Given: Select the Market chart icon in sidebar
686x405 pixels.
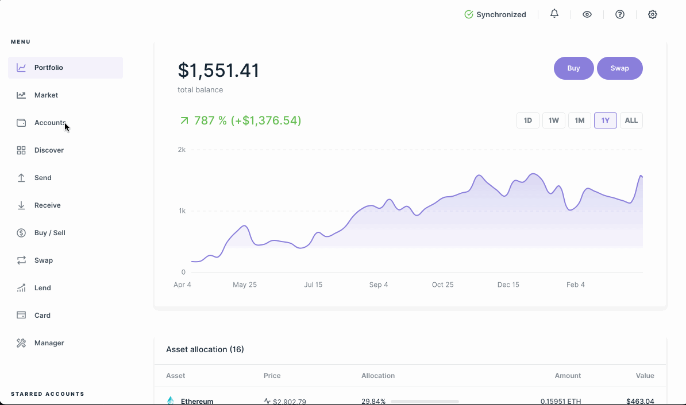Looking at the screenshot, I should pos(21,95).
